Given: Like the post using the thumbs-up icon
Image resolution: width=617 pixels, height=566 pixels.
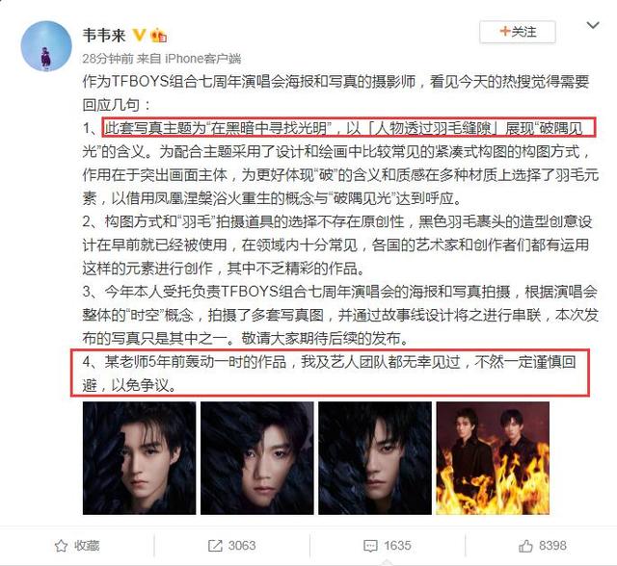Looking at the screenshot, I should 525,546.
